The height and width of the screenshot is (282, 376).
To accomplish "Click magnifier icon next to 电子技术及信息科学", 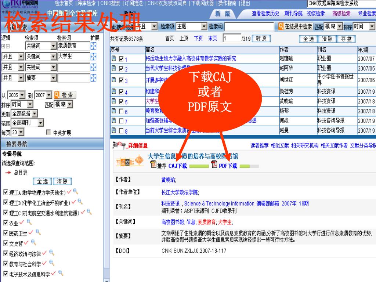I will pyautogui.click(x=61, y=273).
